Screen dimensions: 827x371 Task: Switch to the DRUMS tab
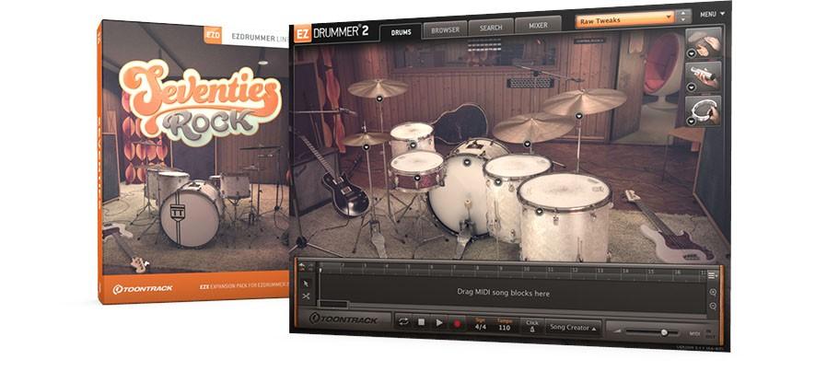tap(401, 32)
